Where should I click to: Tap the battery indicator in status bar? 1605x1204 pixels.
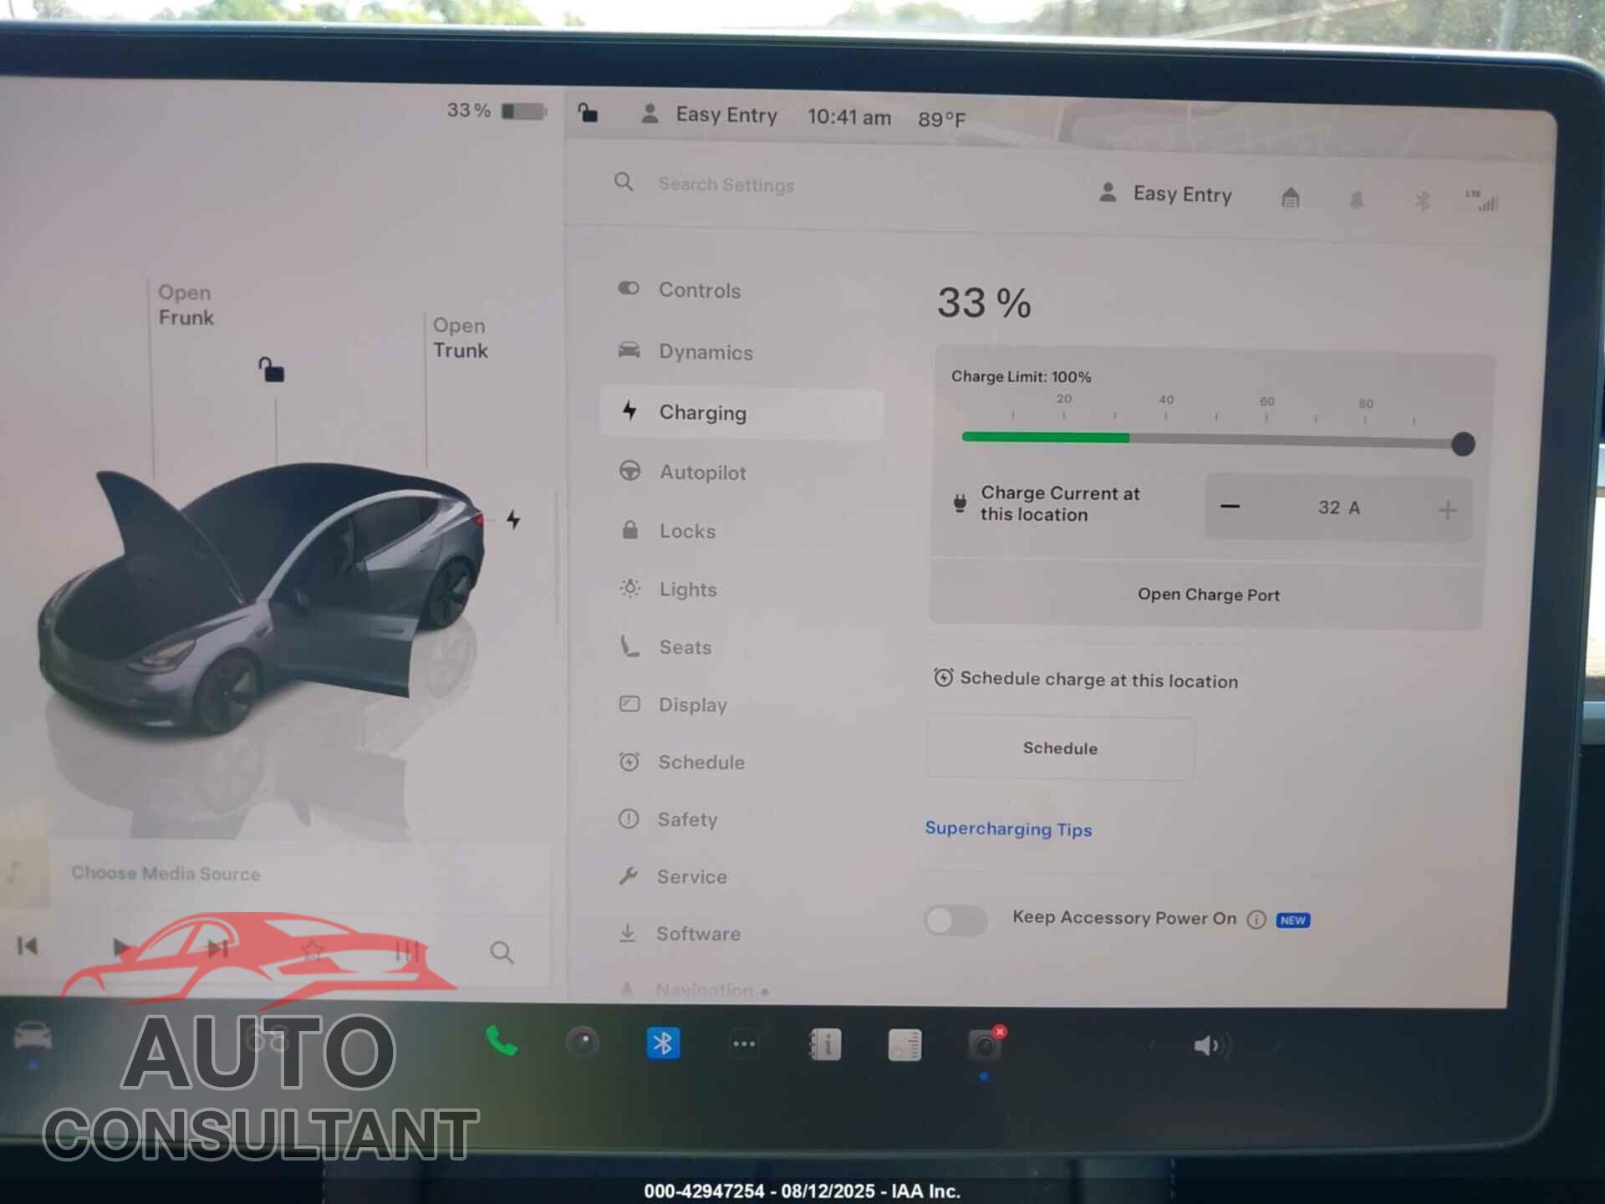tap(523, 111)
